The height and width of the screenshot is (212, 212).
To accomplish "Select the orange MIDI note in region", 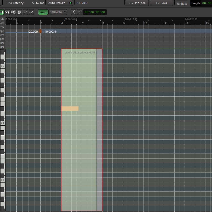I will (70, 109).
